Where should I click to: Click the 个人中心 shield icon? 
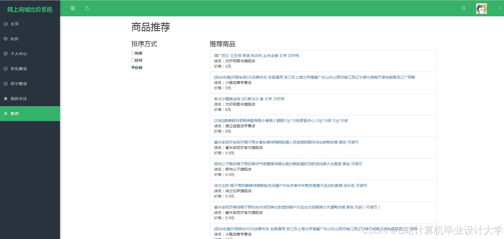[x=6, y=54]
